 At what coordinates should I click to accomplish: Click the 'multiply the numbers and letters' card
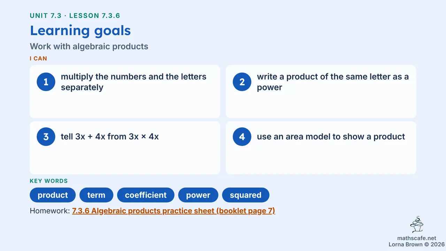tap(125, 92)
